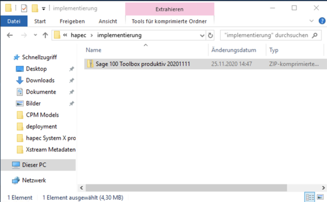The width and height of the screenshot is (327, 202).
Task: Click the horizontal scrollbar thumb
Action: pyautogui.click(x=186, y=188)
